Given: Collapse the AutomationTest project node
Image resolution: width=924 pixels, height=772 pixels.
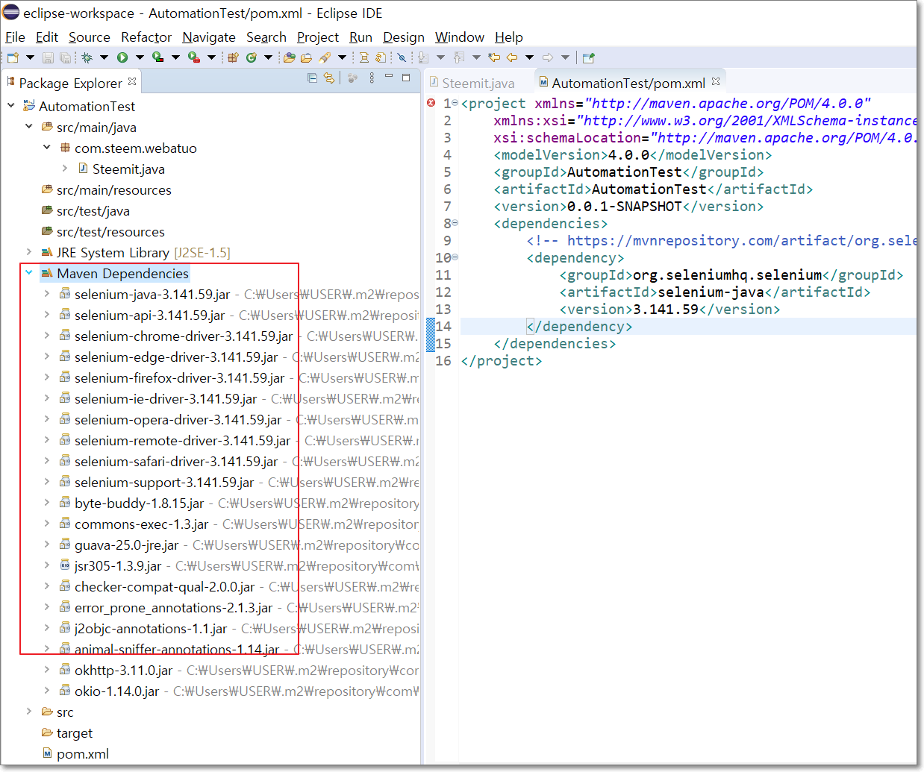Looking at the screenshot, I should tap(11, 105).
